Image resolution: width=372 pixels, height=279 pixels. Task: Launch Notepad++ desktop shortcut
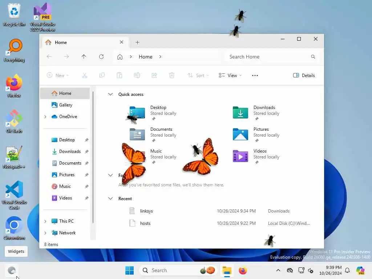(14, 157)
